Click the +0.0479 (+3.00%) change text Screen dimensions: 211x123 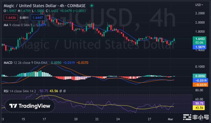73,11
